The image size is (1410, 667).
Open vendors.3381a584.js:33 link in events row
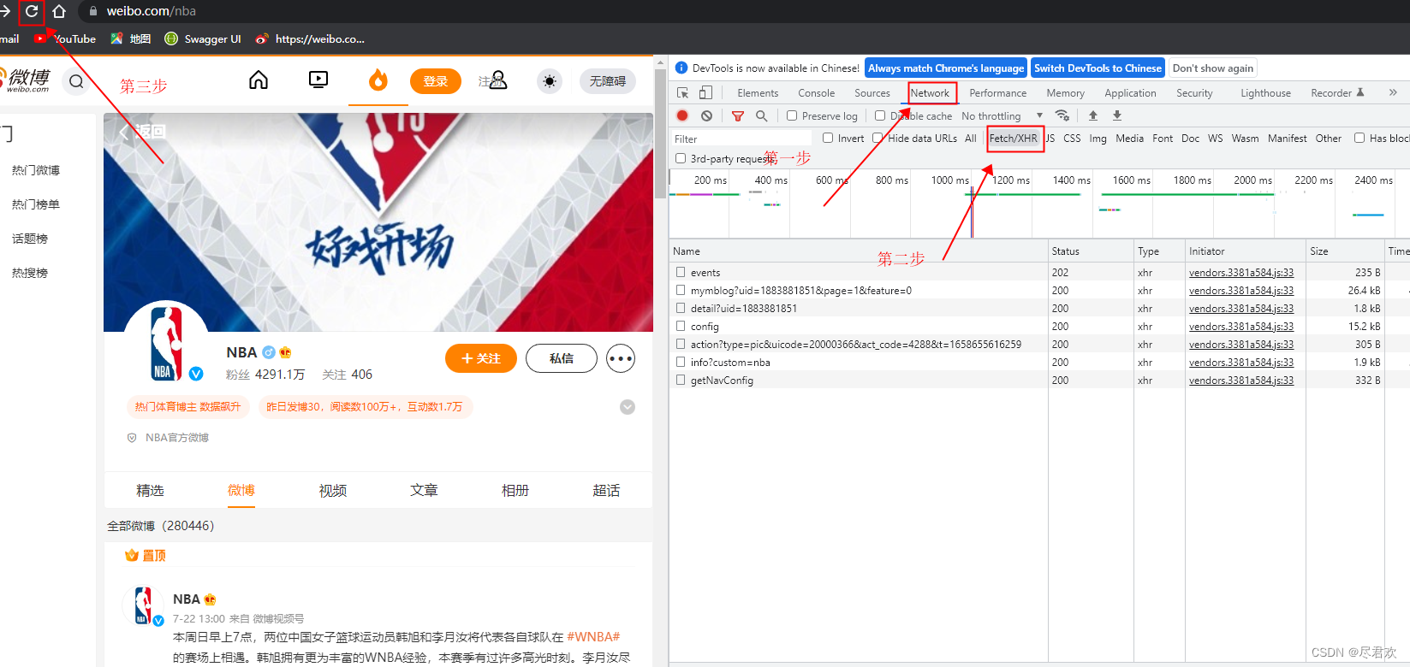(1241, 272)
